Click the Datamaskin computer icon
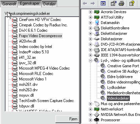 (x=97, y=23)
